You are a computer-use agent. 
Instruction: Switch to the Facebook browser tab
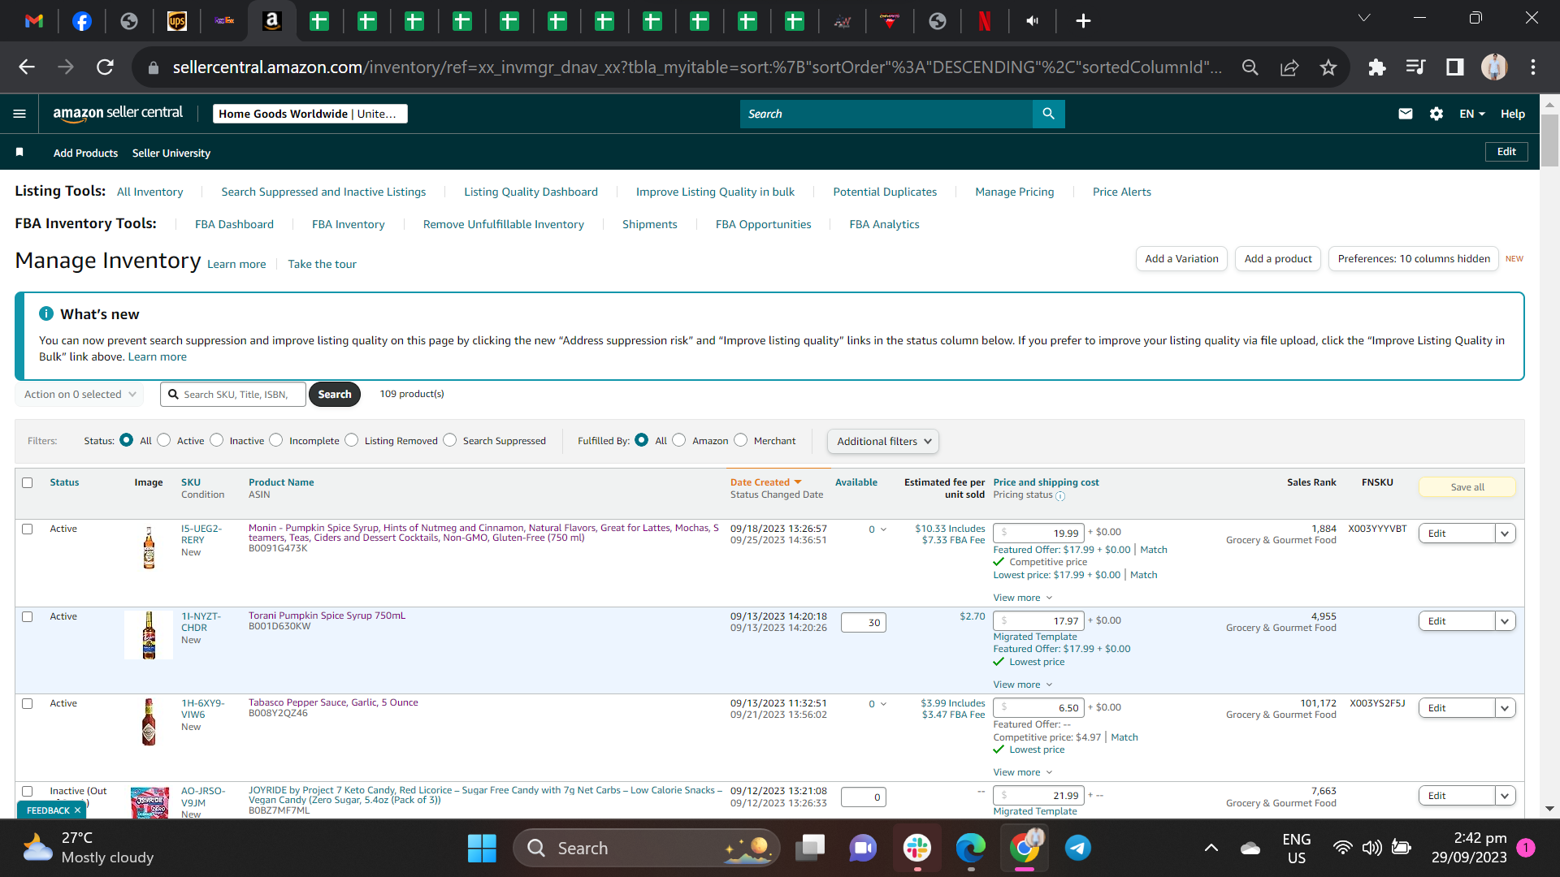(x=82, y=21)
